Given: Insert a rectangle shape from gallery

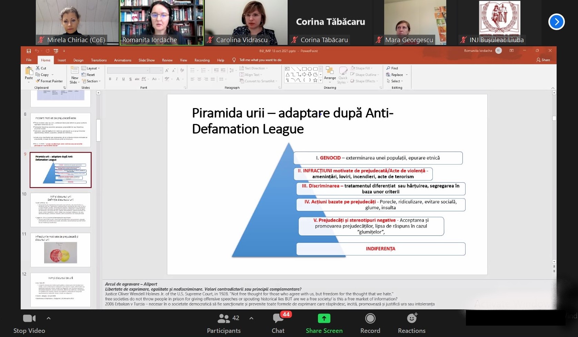Looking at the screenshot, I should tap(304, 69).
